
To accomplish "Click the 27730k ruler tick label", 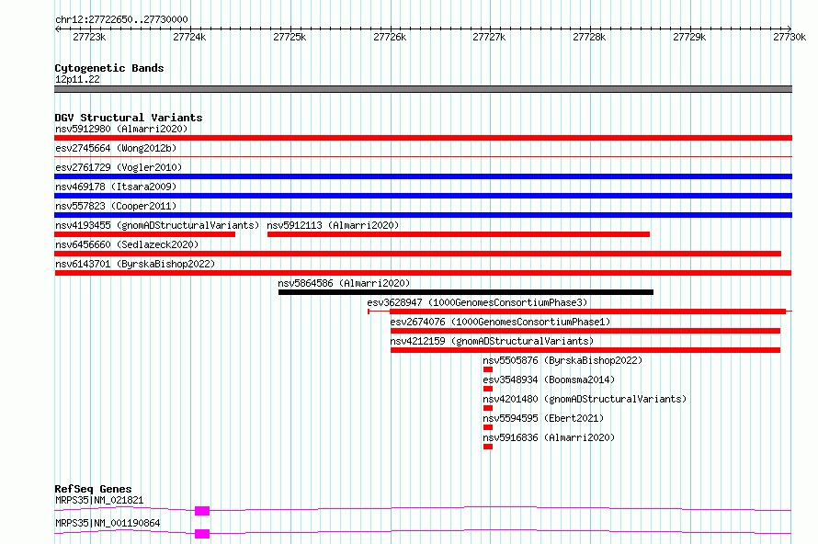I will point(790,37).
